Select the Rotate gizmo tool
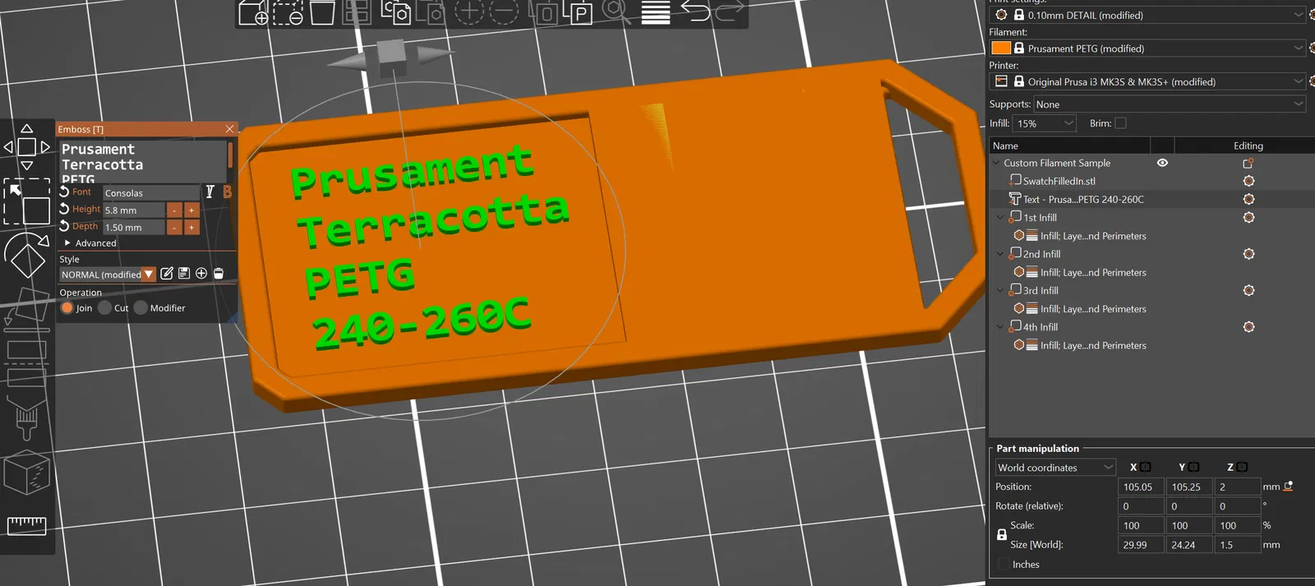Screen dimensions: 1315x586 [x=26, y=256]
